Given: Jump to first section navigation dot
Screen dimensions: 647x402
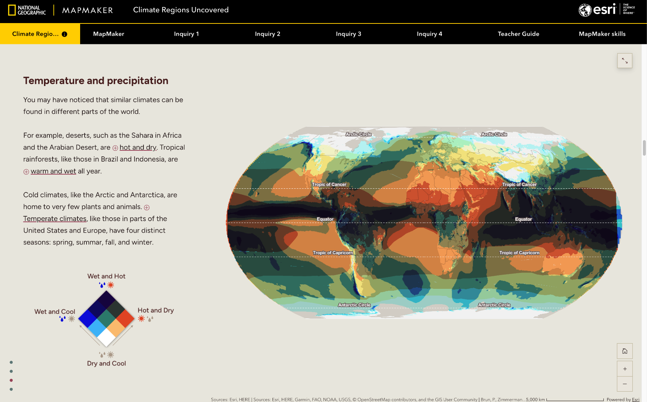Looking at the screenshot, I should pyautogui.click(x=11, y=362).
